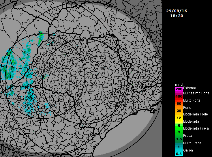The height and width of the screenshot is (157, 212).
Task: Click the 'Moderada Fraca' legend label
Action: tap(196, 128)
